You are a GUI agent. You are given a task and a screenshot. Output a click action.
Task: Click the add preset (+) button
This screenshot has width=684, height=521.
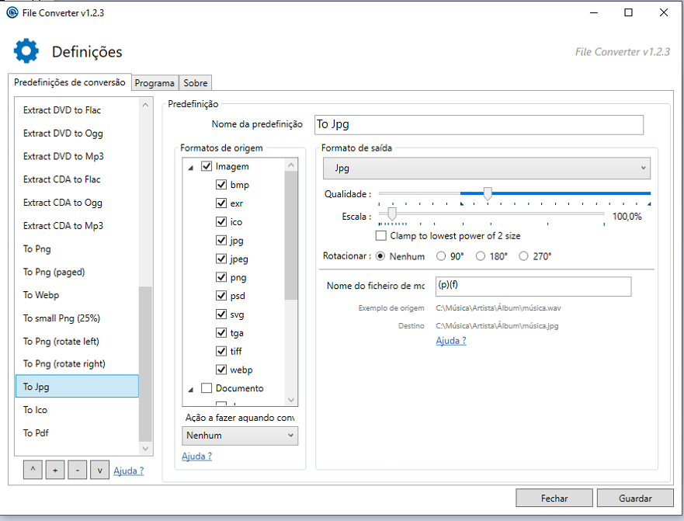pos(55,471)
